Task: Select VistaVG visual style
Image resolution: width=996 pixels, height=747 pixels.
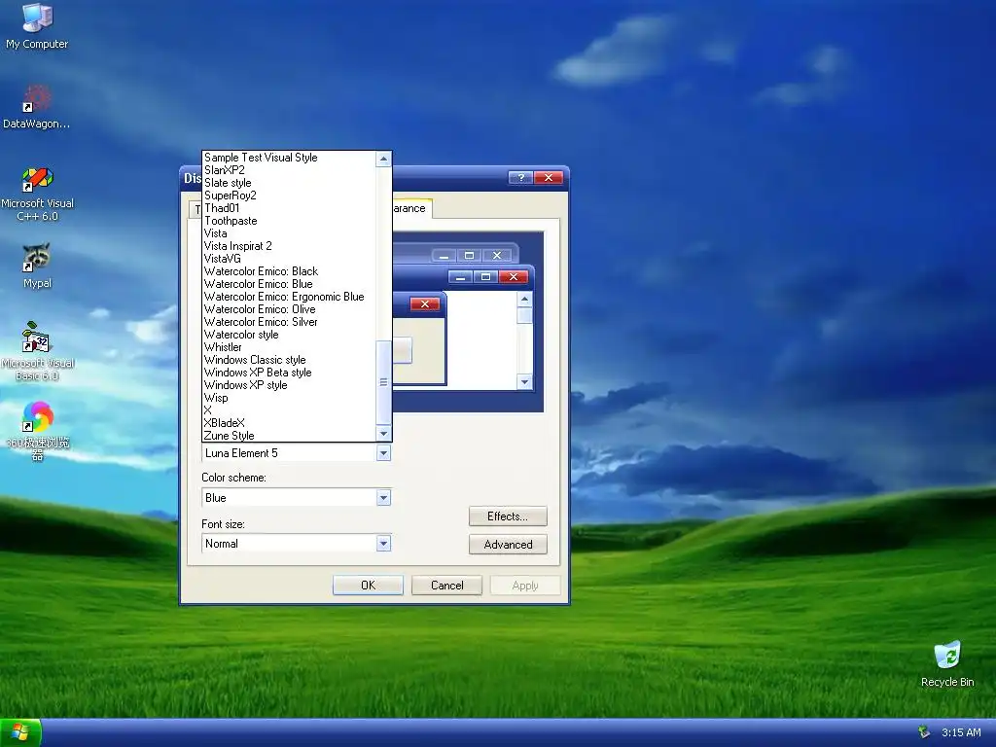Action: pyautogui.click(x=289, y=259)
